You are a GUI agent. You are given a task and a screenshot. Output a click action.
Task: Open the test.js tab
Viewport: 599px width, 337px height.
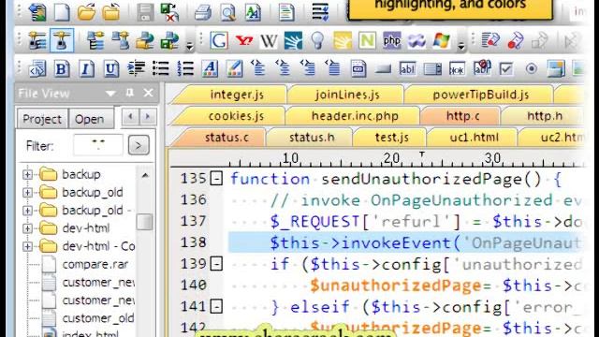(x=392, y=138)
